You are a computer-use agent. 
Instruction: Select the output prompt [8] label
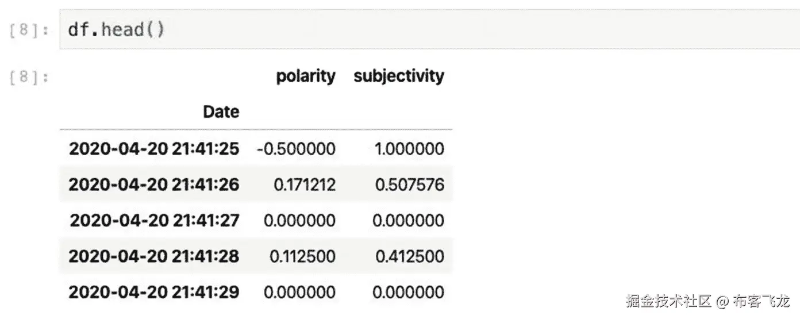(x=28, y=76)
